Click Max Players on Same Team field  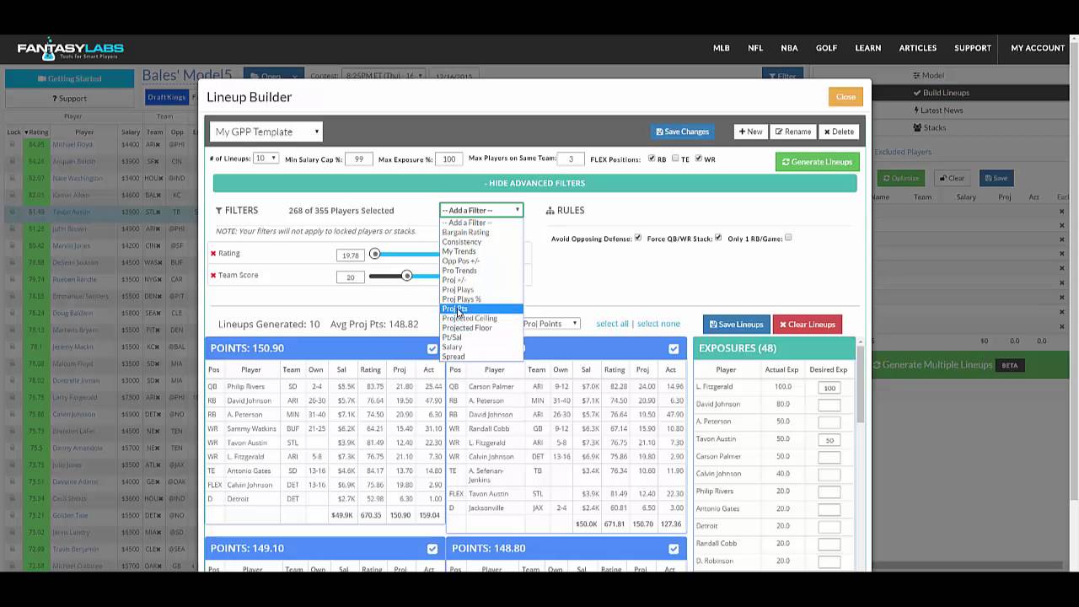point(571,159)
